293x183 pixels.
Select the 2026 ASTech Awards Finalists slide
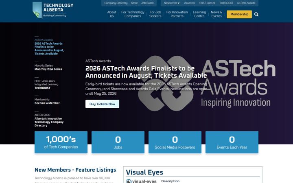[49, 47]
